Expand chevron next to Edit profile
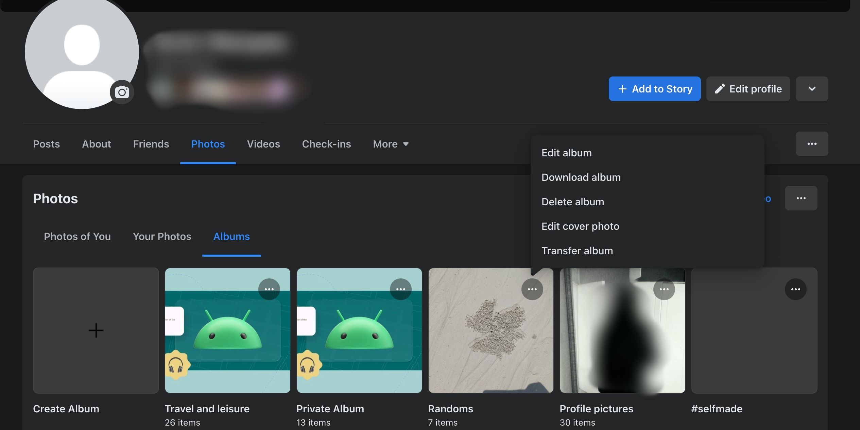The width and height of the screenshot is (860, 430). (811, 89)
